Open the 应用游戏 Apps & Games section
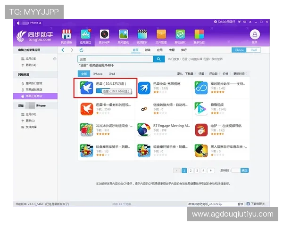The image size is (283, 226). [x=85, y=37]
